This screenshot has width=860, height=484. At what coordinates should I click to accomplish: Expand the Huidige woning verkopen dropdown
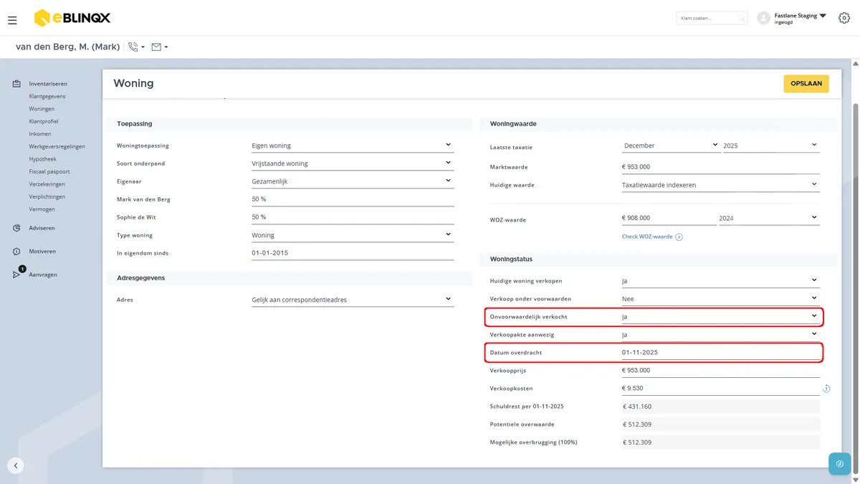coord(720,281)
